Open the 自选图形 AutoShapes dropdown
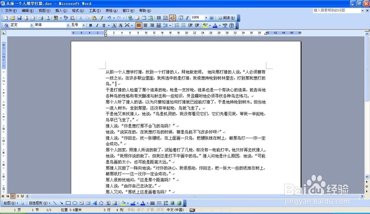The width and height of the screenshot is (370, 214). tap(40, 203)
